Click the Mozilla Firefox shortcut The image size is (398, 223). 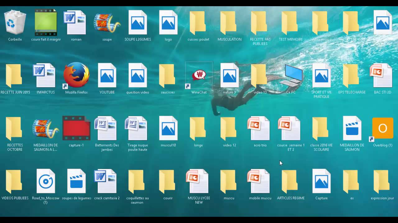coord(76,76)
